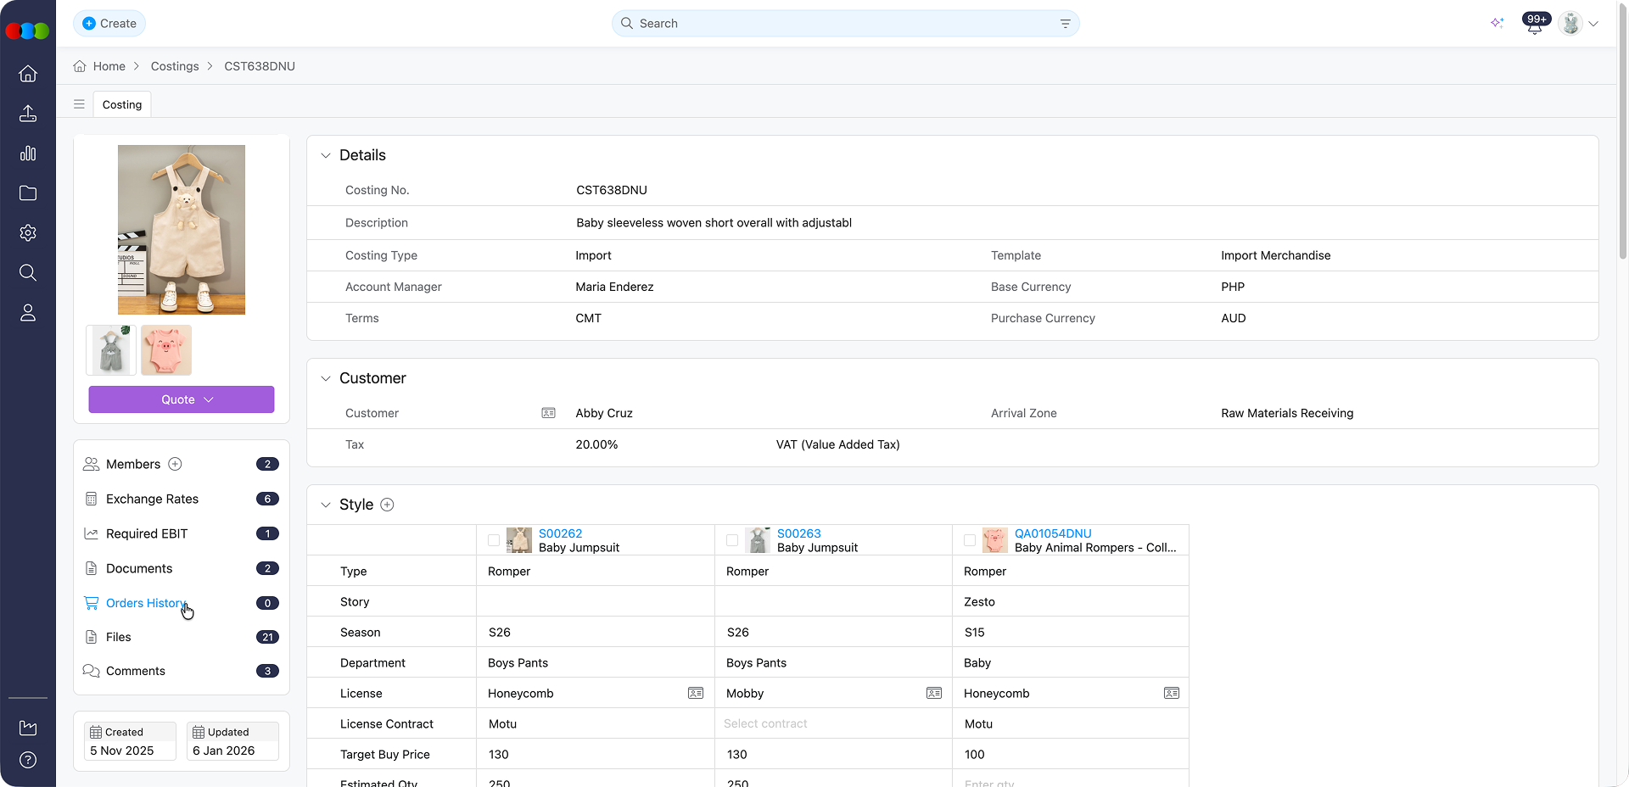Collapse the Customer section
The height and width of the screenshot is (787, 1629).
[326, 378]
